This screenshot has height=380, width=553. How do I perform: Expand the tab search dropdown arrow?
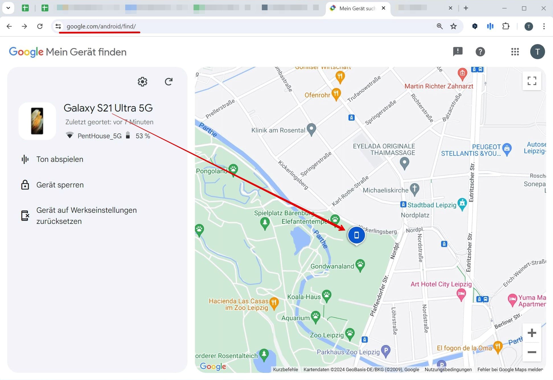(8, 8)
